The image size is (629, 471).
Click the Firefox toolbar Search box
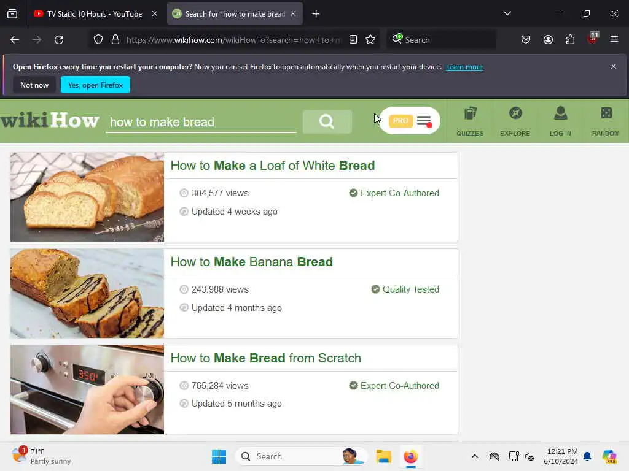(441, 40)
